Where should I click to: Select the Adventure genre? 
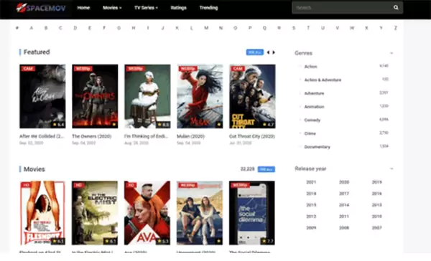coord(314,93)
